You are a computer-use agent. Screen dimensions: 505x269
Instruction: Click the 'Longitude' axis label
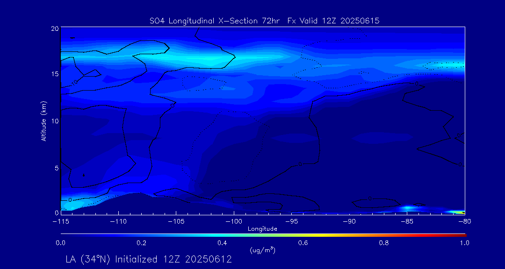262,229
